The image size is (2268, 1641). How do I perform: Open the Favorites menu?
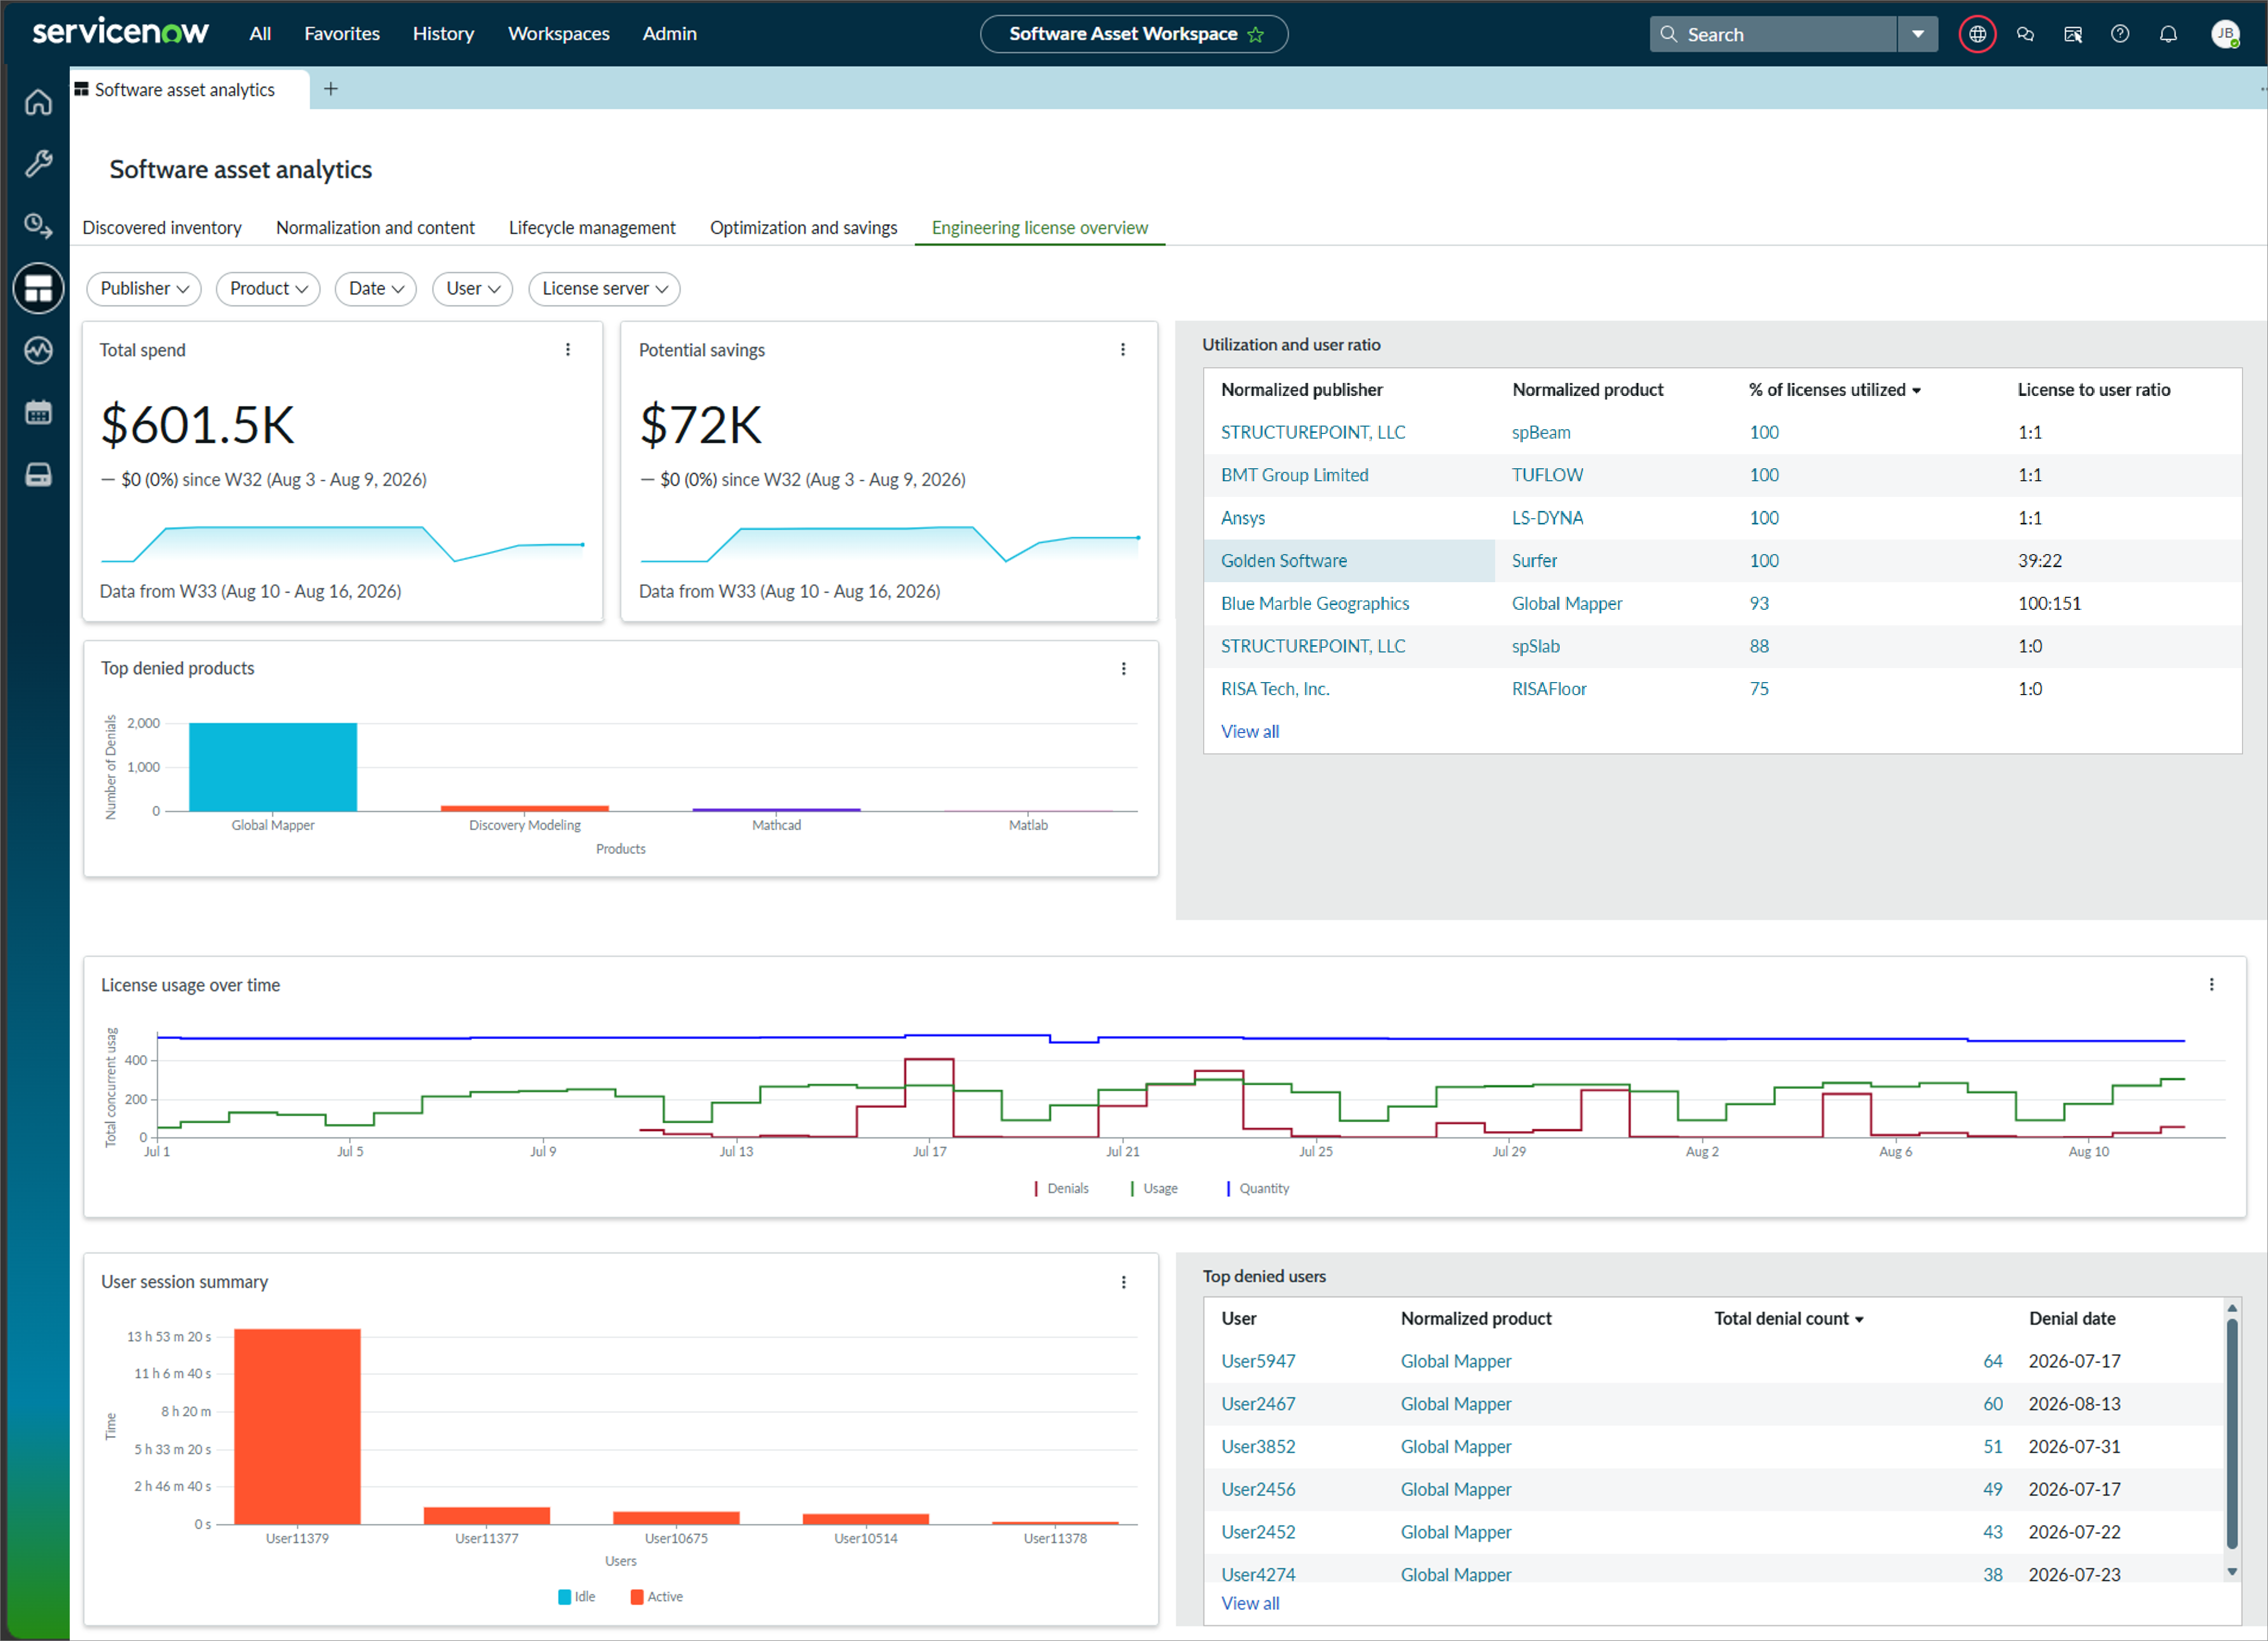pos(342,33)
